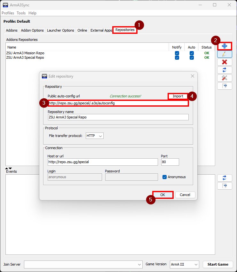Toggle Notify for ZSU ArmA3 Mission Repo

point(177,53)
